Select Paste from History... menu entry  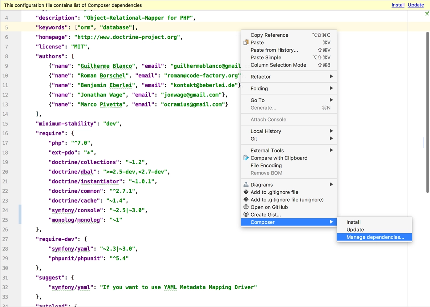click(289, 50)
